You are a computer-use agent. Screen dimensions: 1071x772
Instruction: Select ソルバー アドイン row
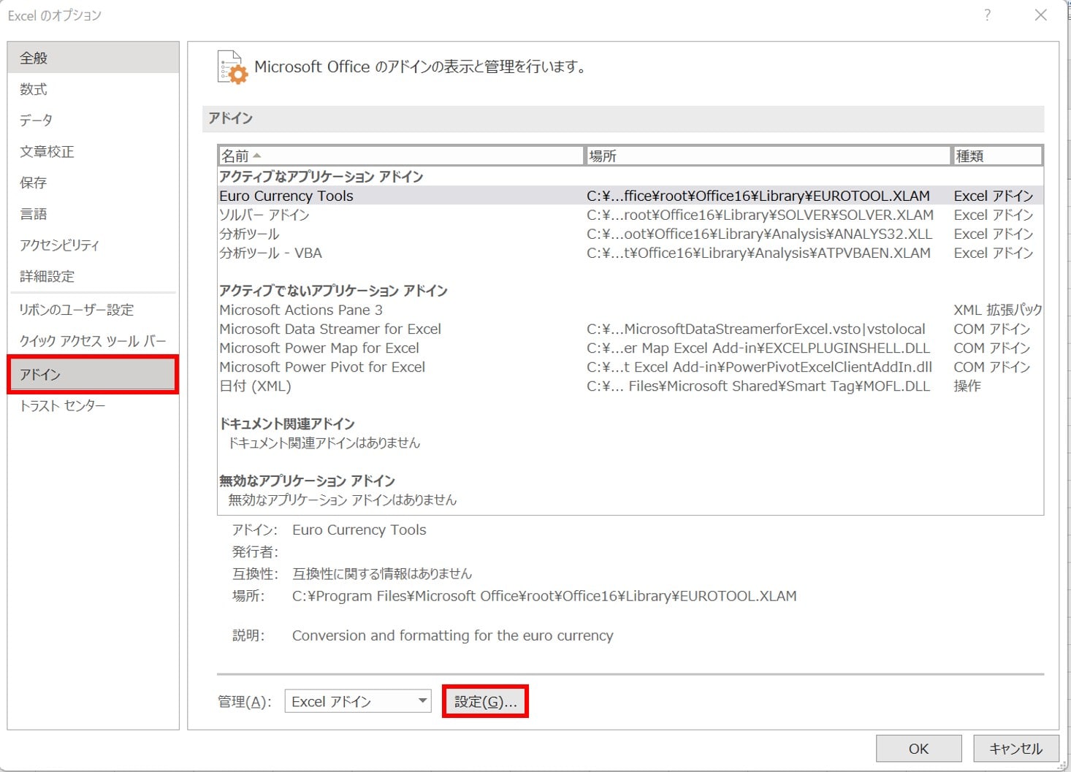pos(630,215)
